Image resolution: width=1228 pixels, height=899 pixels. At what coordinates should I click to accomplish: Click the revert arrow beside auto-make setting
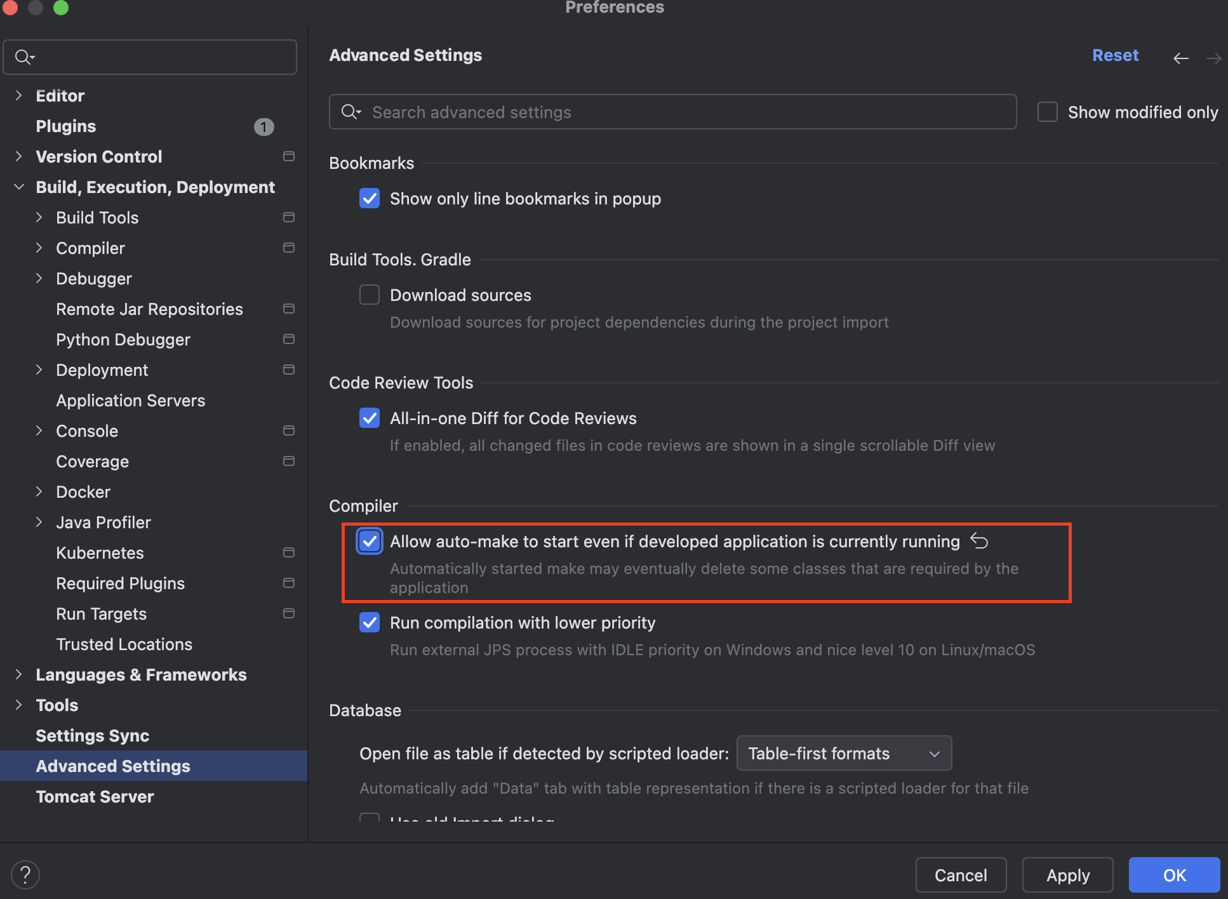pos(979,541)
